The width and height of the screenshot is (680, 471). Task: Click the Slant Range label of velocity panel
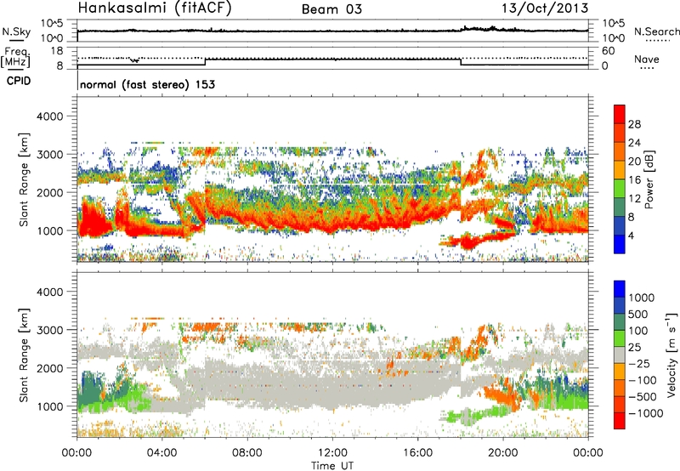coord(24,355)
